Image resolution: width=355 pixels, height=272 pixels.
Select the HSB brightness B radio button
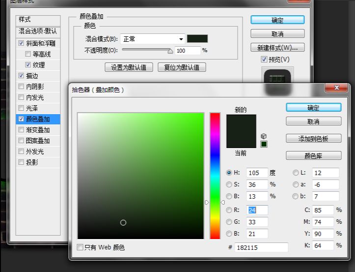click(x=229, y=196)
